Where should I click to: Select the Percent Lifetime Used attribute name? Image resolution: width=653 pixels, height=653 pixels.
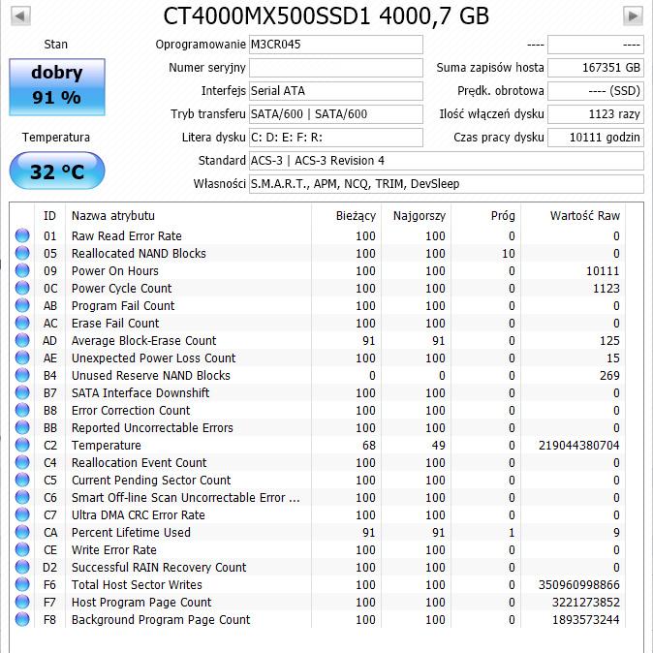[131, 533]
